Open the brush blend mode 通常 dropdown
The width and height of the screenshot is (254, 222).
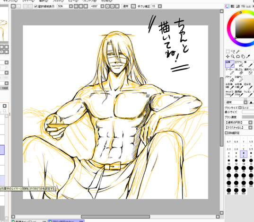click(245, 102)
